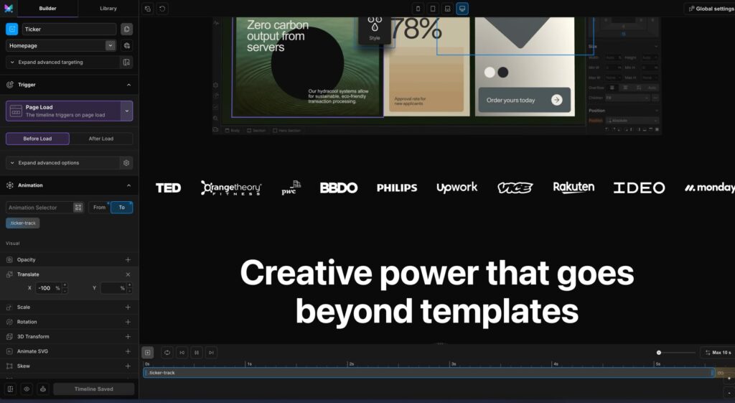Add the Rotation property

(128, 322)
